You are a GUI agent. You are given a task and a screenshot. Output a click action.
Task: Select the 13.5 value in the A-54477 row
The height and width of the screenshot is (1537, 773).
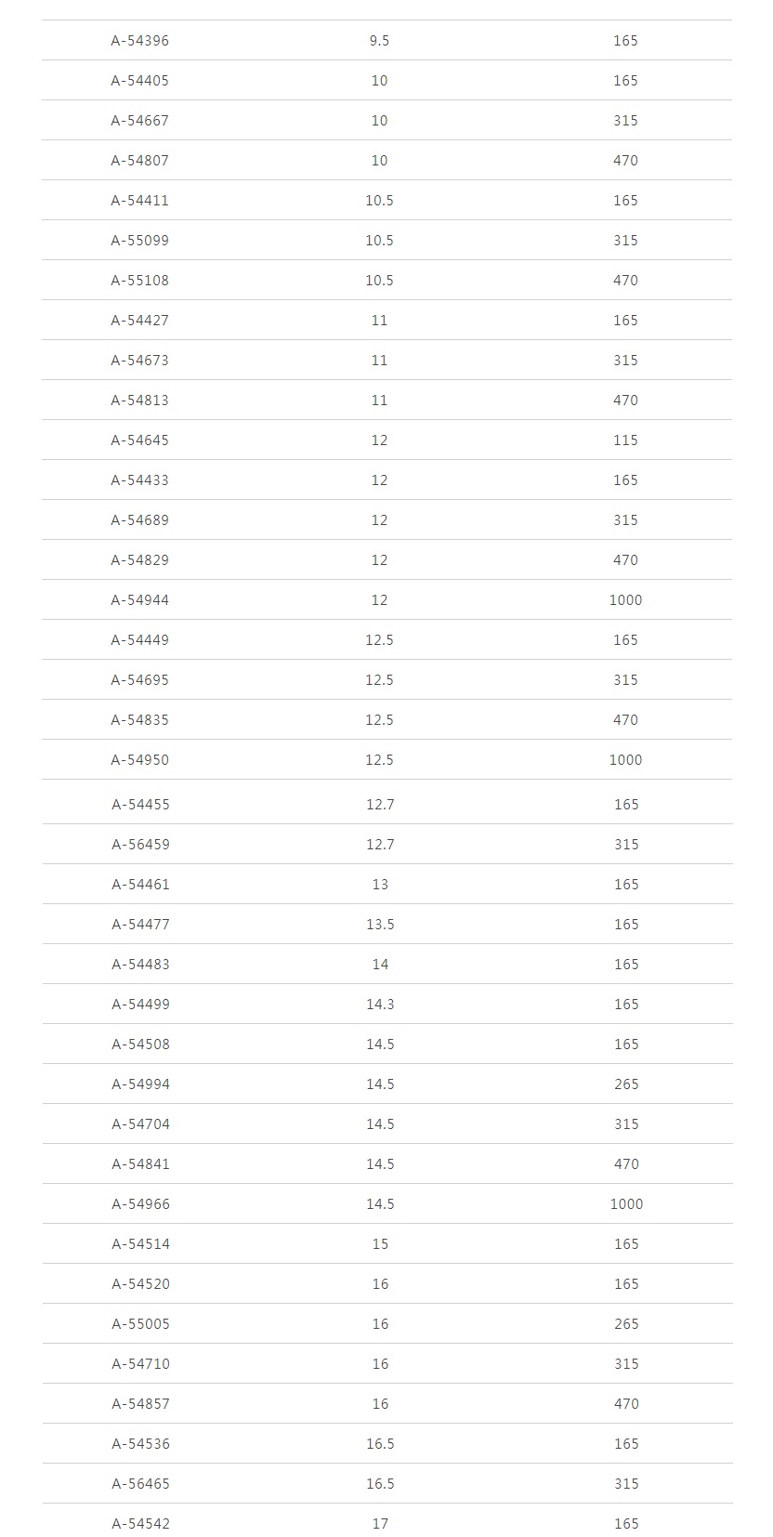tap(380, 925)
